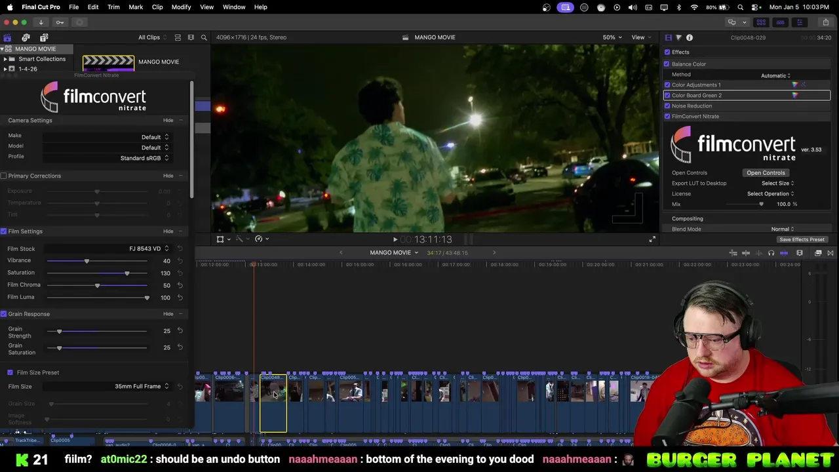Uncheck Color Board Green 2 effect

pyautogui.click(x=667, y=96)
